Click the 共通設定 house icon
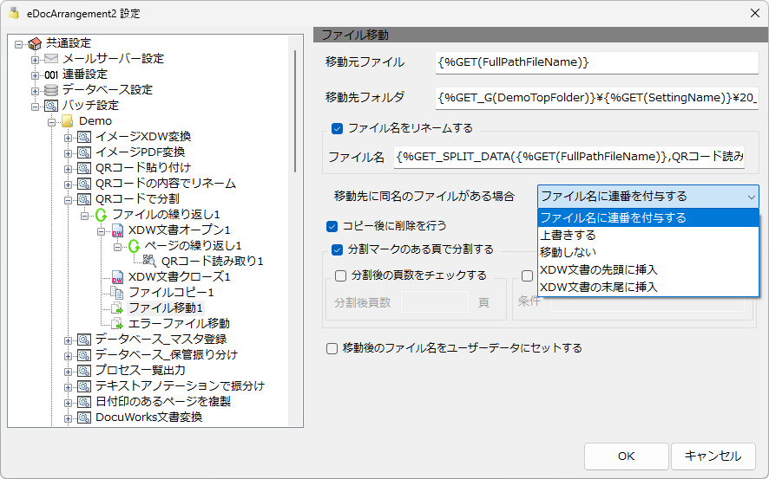 tap(35, 43)
